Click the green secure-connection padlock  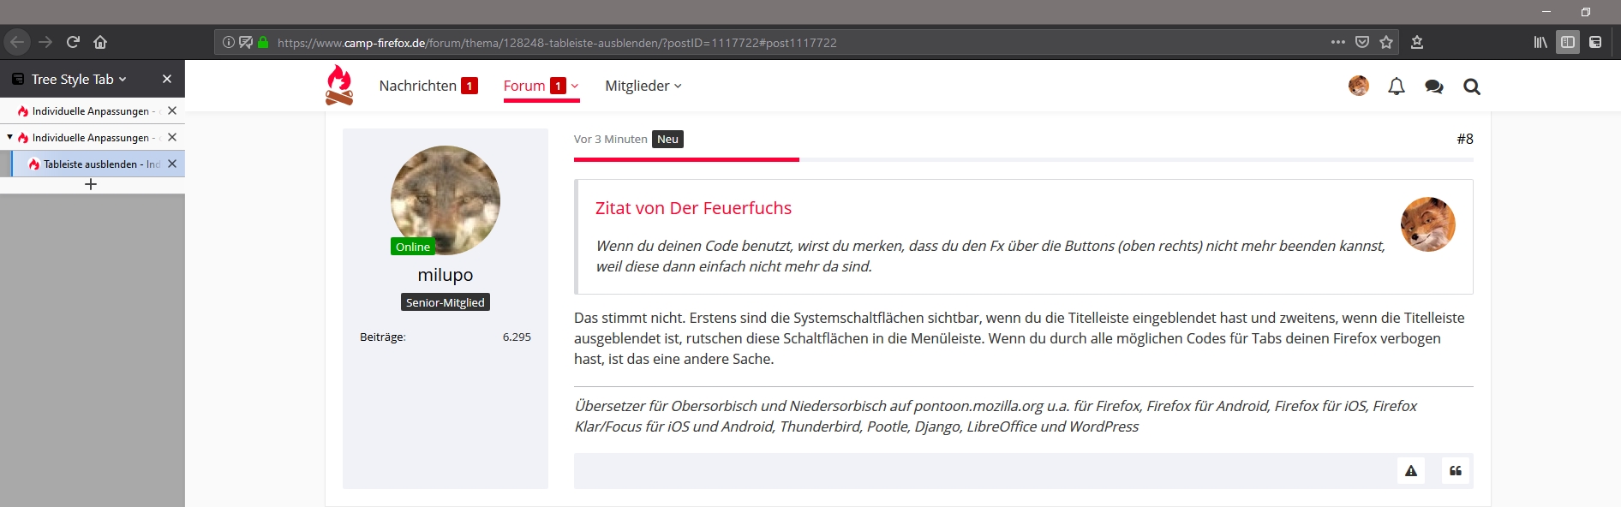point(263,42)
